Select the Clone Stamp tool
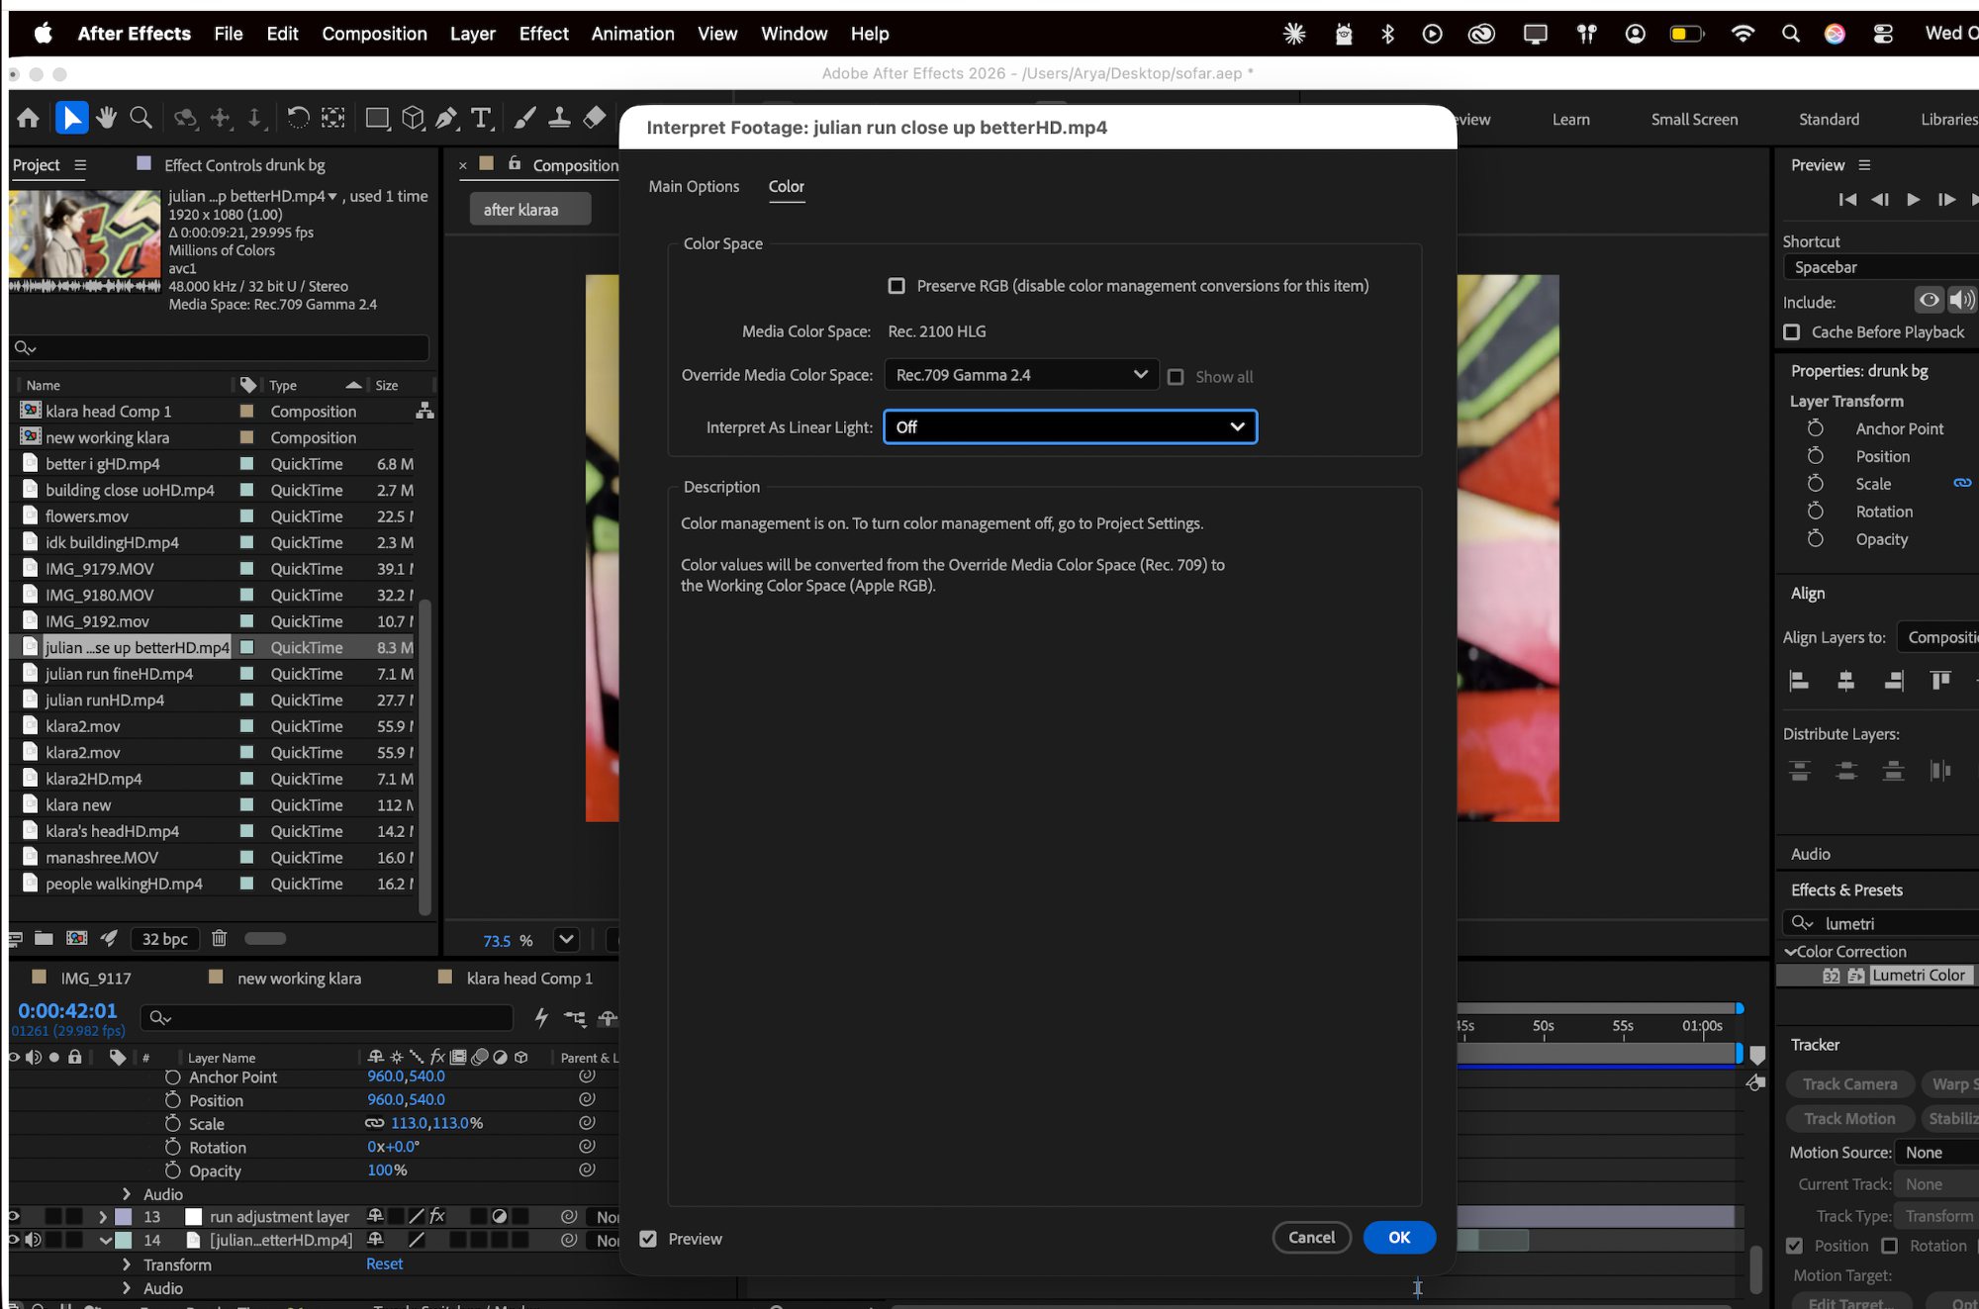This screenshot has height=1309, width=1979. 559,119
